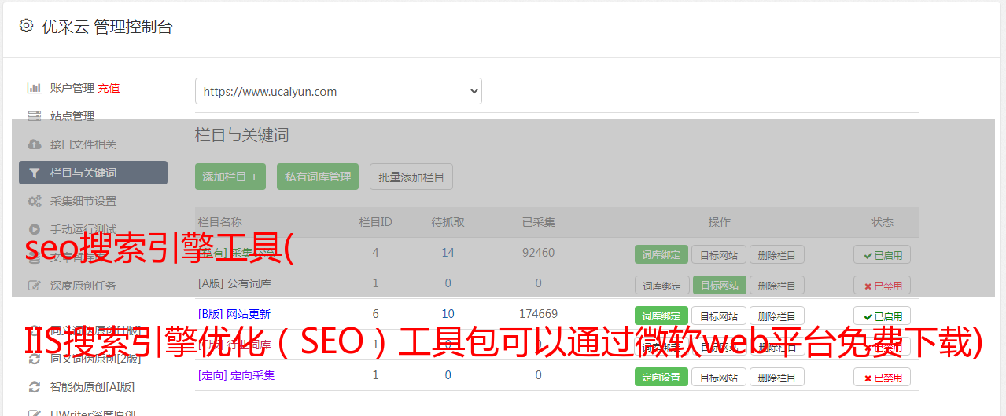Image resolution: width=1006 pixels, height=416 pixels.
Task: Click the 栏目与关键词 page heading
Action: pos(241,135)
